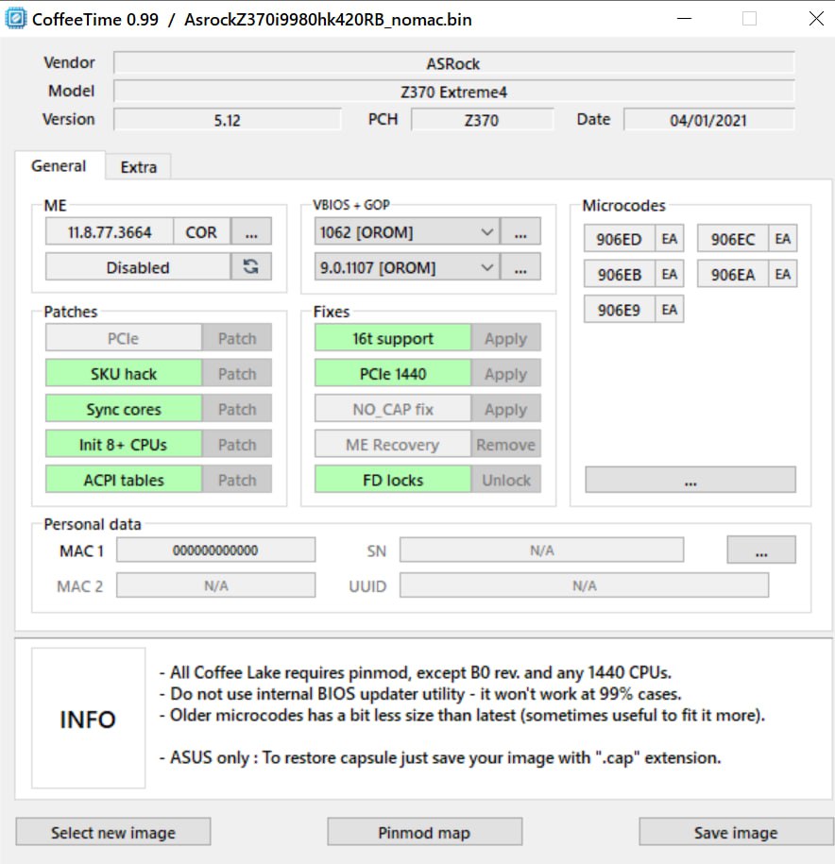The image size is (835, 864).
Task: Click the NO_CAP fix label
Action: click(393, 409)
